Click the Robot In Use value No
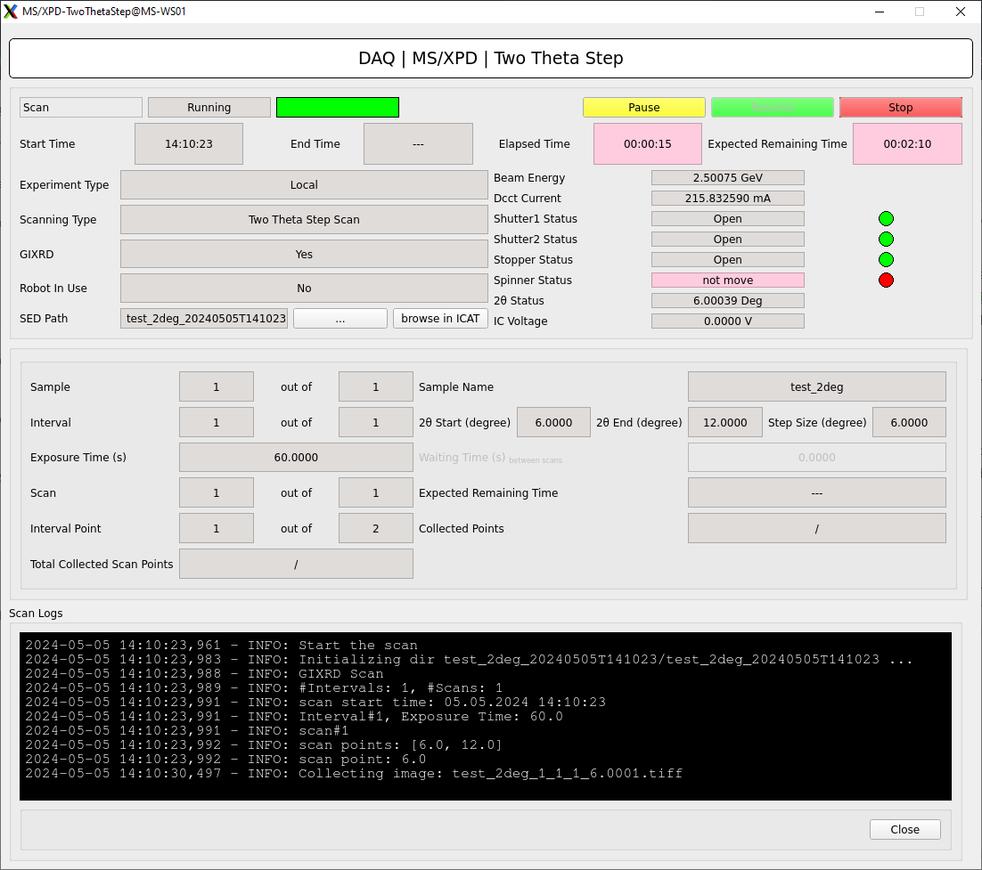This screenshot has height=870, width=982. 304,288
